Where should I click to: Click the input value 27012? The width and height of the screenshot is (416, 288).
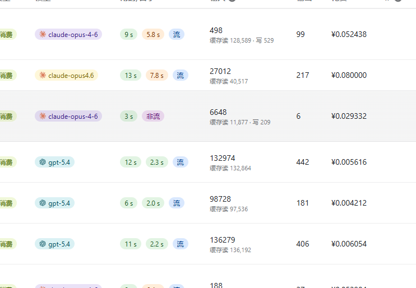tap(220, 71)
